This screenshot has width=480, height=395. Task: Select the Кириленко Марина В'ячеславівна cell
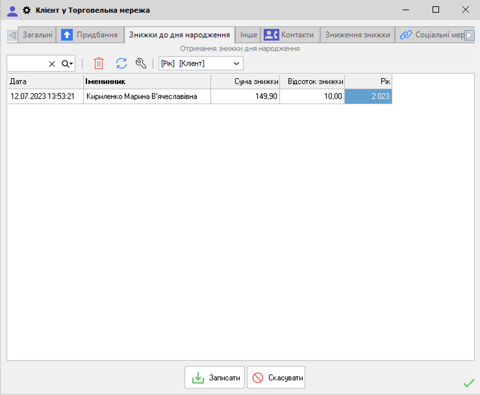(147, 96)
